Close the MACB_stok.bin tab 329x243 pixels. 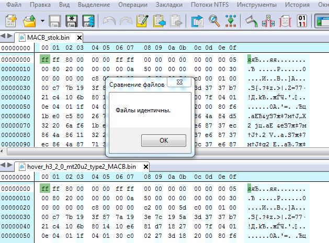click(79, 38)
